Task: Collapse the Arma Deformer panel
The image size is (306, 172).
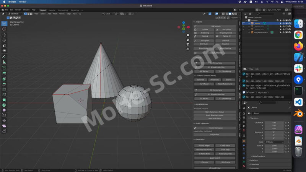Action: 194,104
